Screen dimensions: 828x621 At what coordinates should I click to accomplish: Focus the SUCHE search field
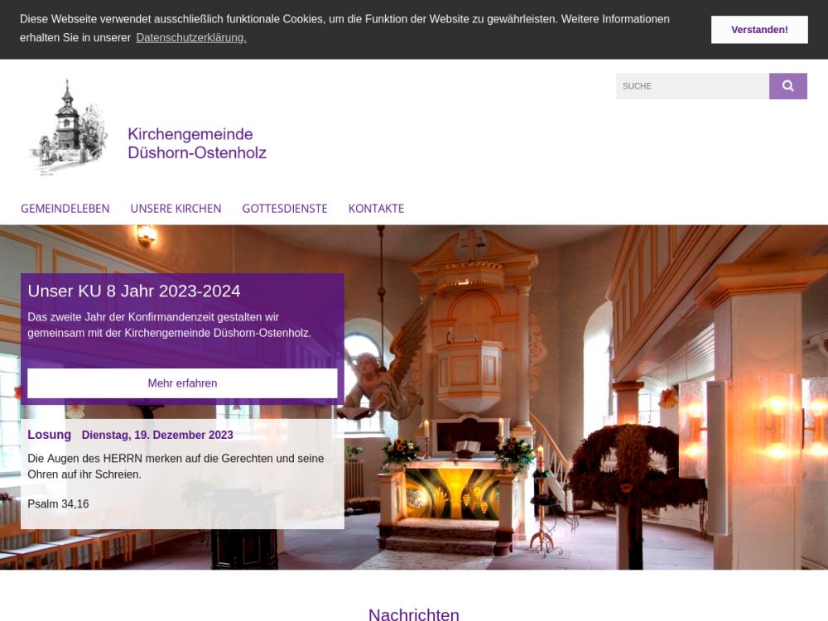pos(691,86)
